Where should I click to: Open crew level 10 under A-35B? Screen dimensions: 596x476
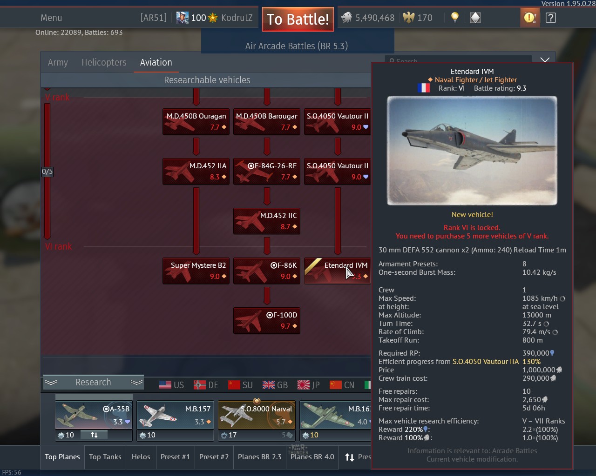[66, 435]
